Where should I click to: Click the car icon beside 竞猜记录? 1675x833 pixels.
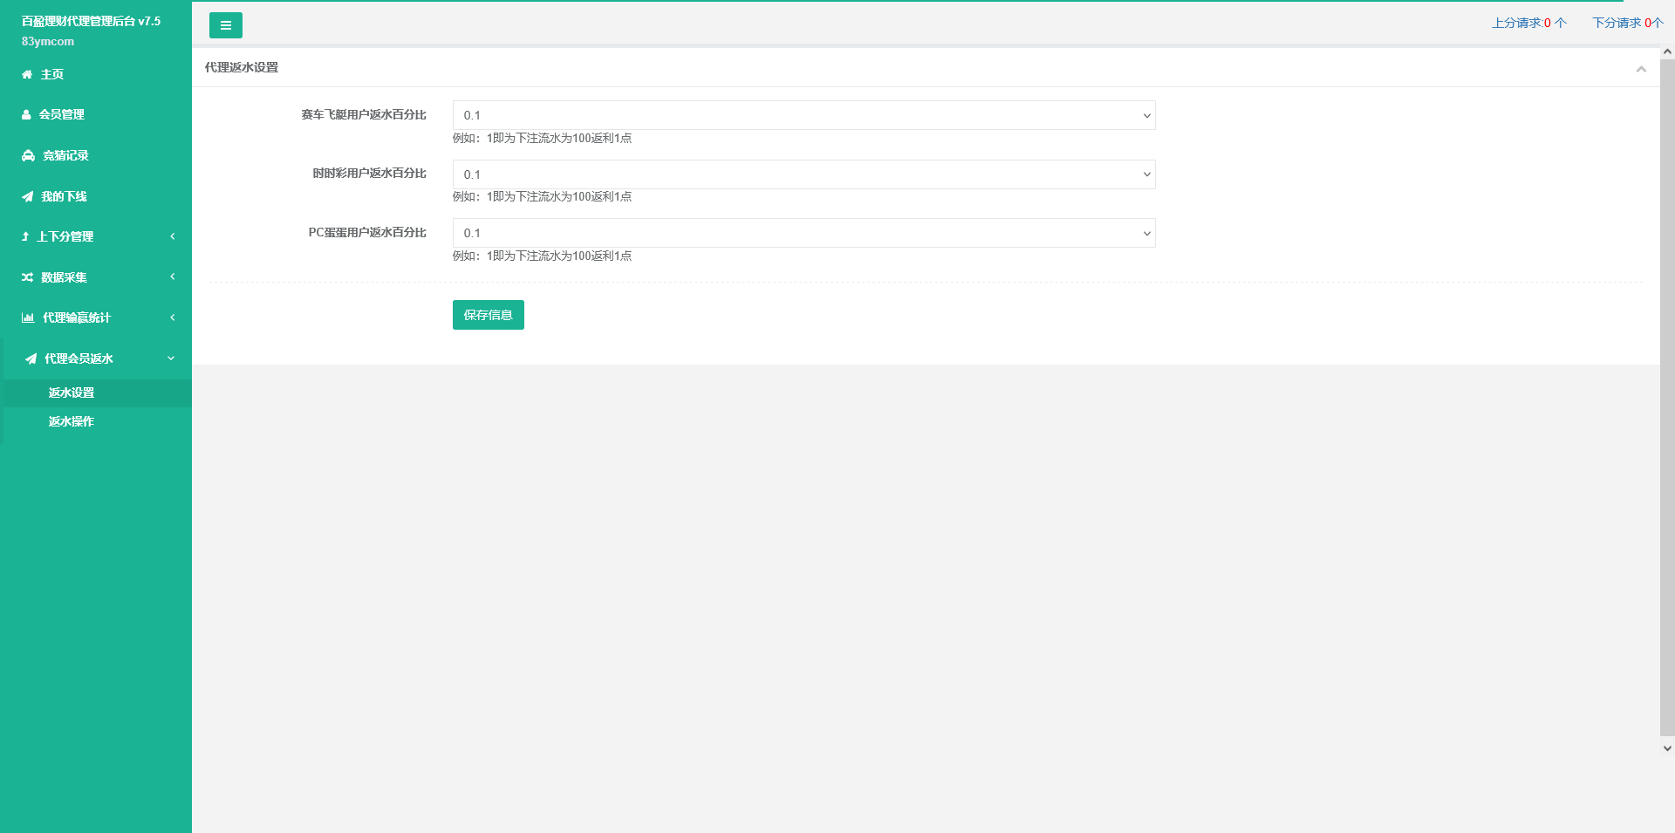click(x=28, y=156)
